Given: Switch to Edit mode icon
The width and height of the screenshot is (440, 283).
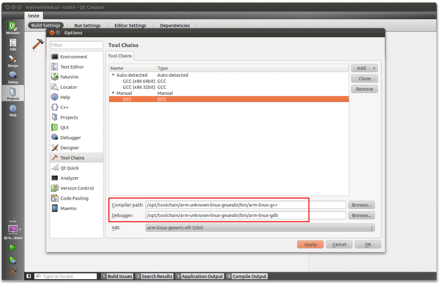Looking at the screenshot, I should (x=13, y=44).
